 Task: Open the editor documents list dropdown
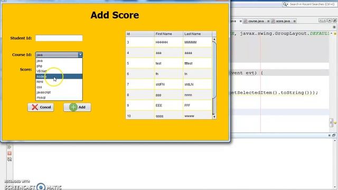(330, 21)
